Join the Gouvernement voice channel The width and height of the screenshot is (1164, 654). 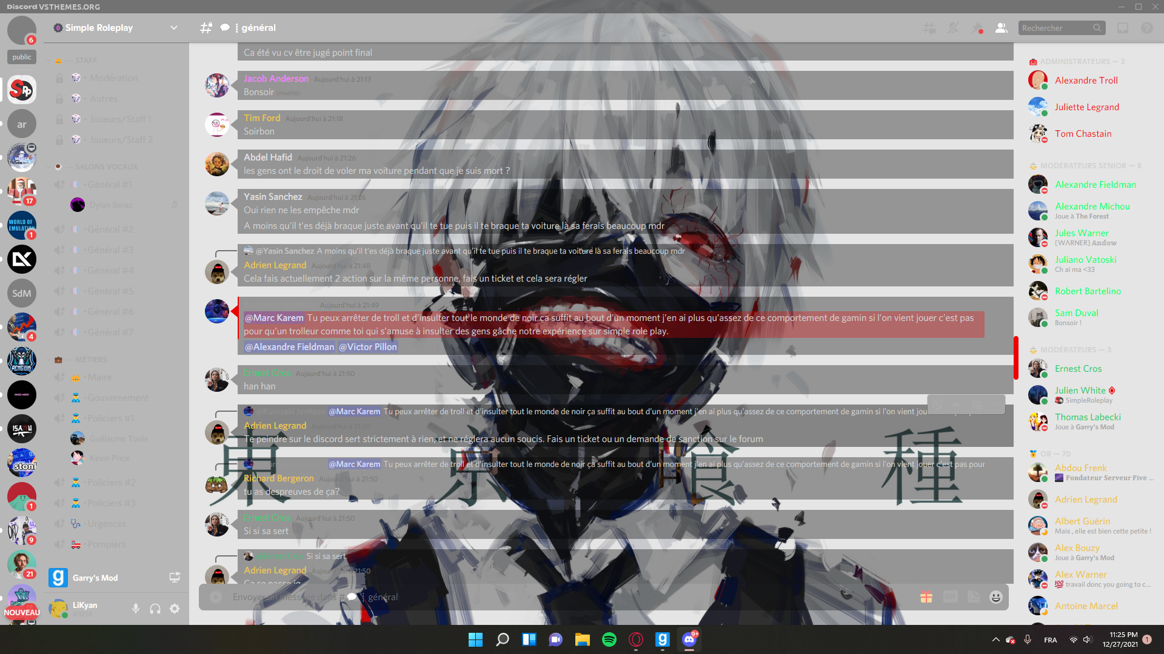click(x=118, y=398)
